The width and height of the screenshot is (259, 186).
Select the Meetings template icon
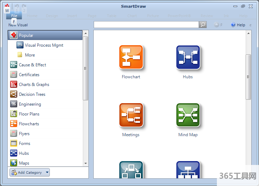(x=131, y=115)
